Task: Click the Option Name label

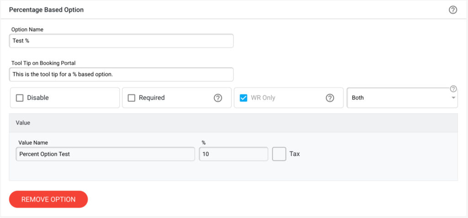Action: point(27,30)
